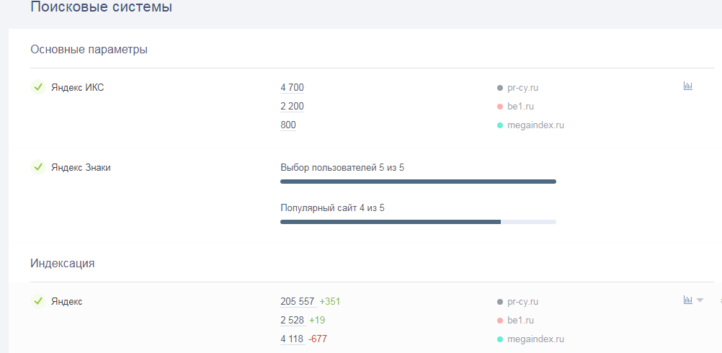
Task: Open the chart icon in Яндекс indexation row
Action: coord(687,300)
